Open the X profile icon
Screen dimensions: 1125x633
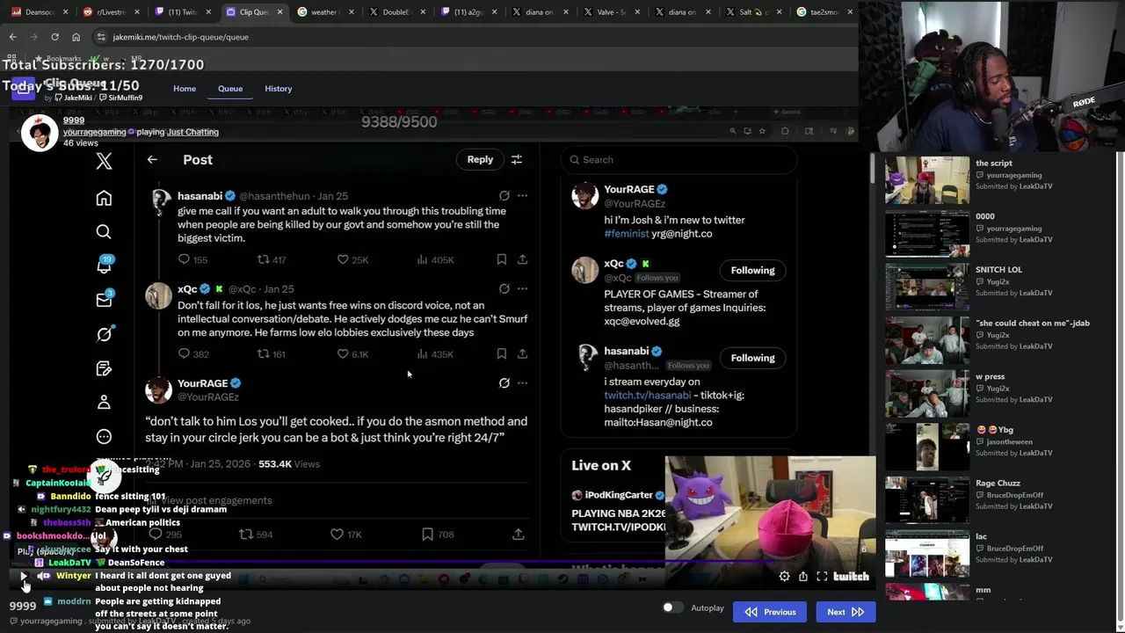[104, 402]
